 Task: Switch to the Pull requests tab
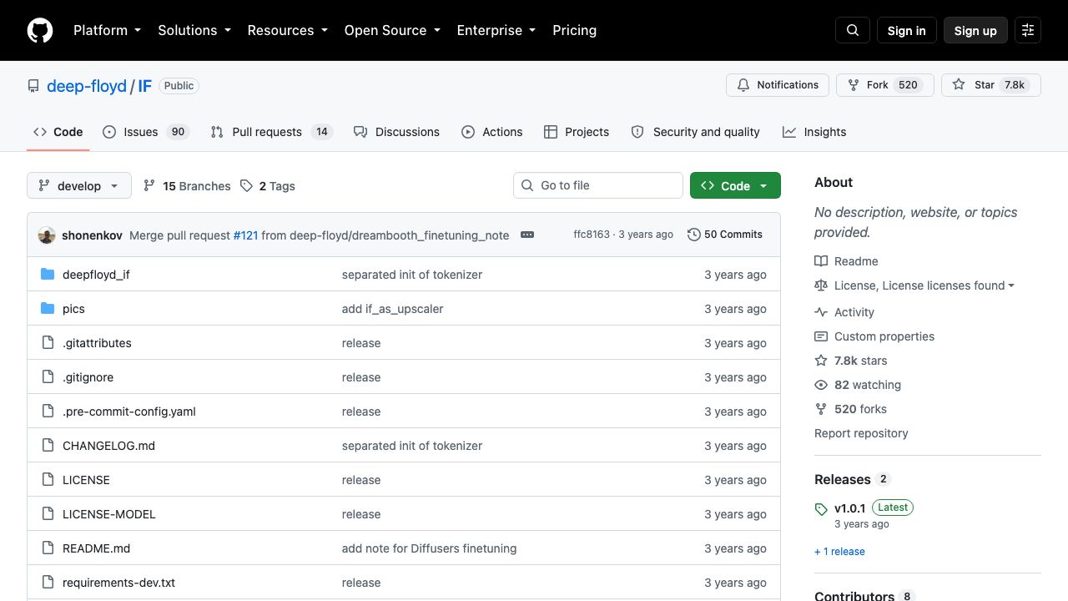tap(271, 132)
